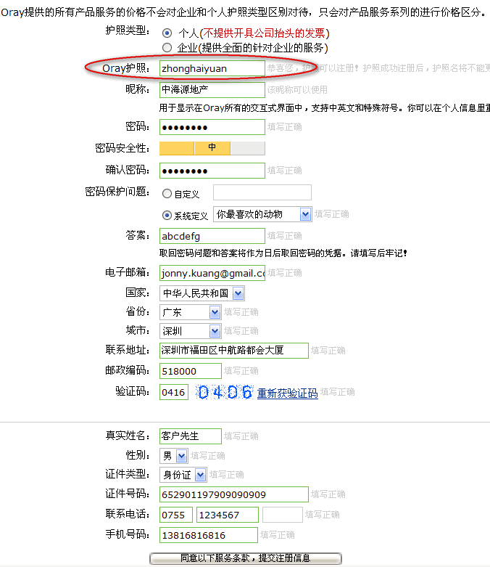Open the security question dropdown list
The width and height of the screenshot is (490, 567).
click(305, 214)
